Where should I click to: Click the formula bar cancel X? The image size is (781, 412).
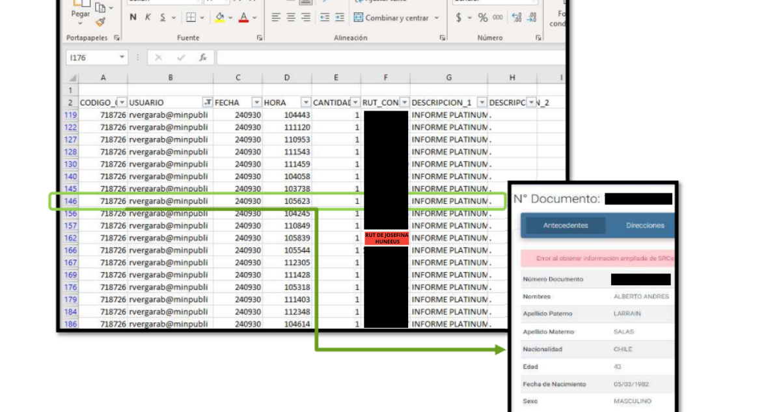[158, 58]
